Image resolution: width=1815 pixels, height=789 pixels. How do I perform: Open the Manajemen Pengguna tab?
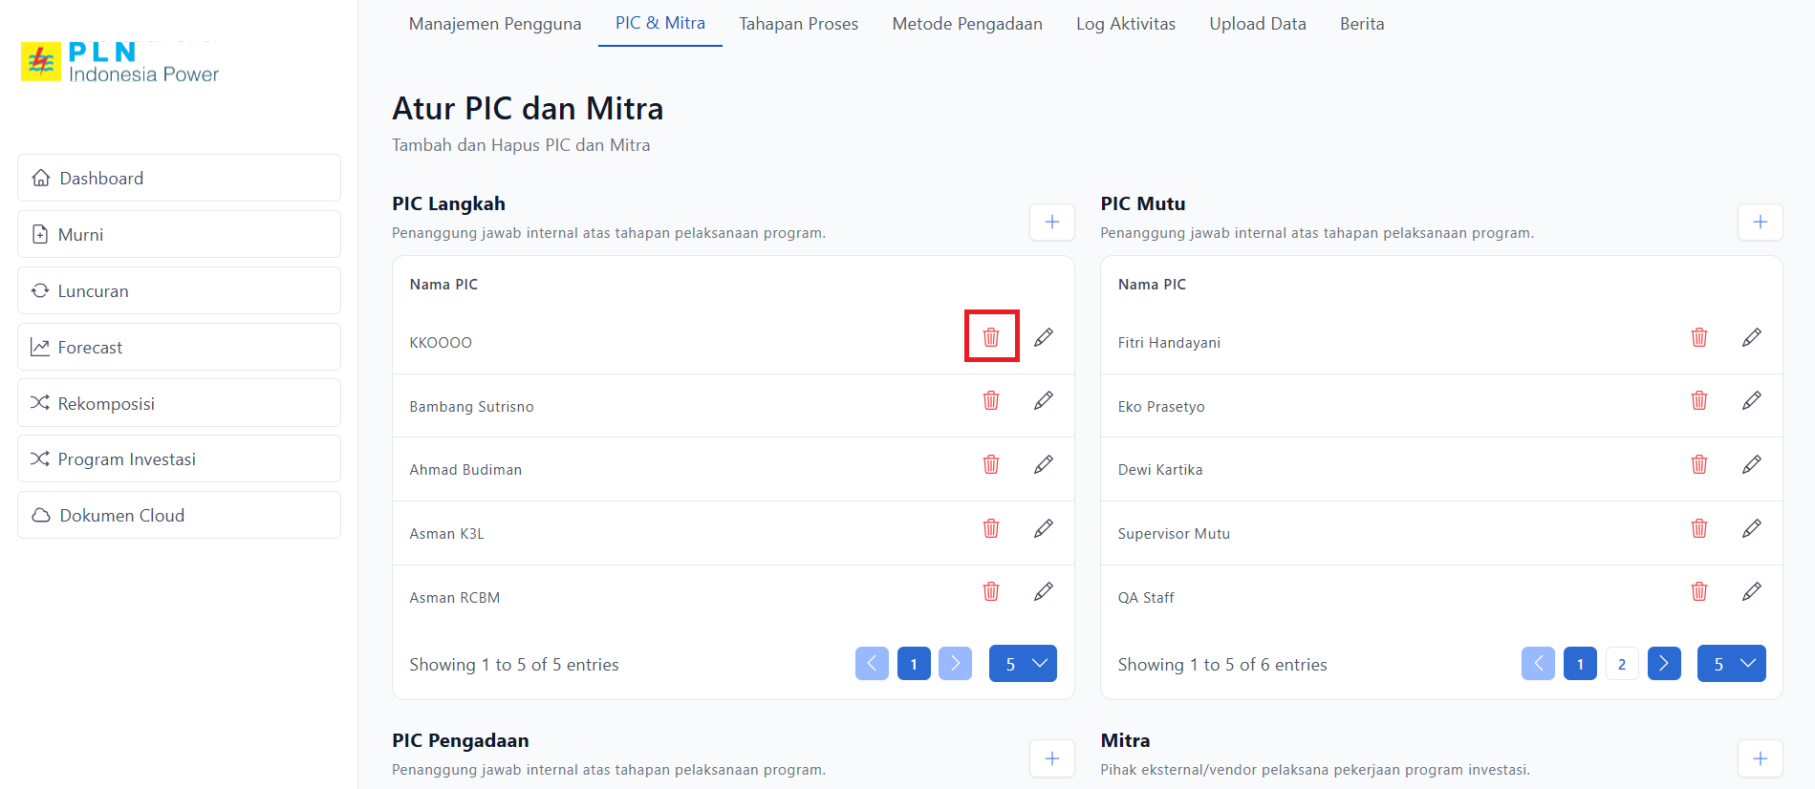[x=494, y=24]
